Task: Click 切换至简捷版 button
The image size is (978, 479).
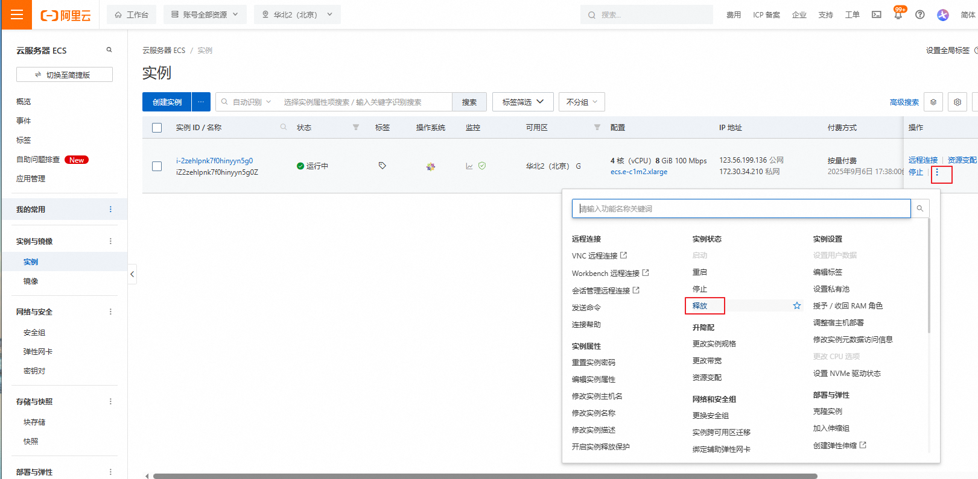Action: pyautogui.click(x=65, y=75)
